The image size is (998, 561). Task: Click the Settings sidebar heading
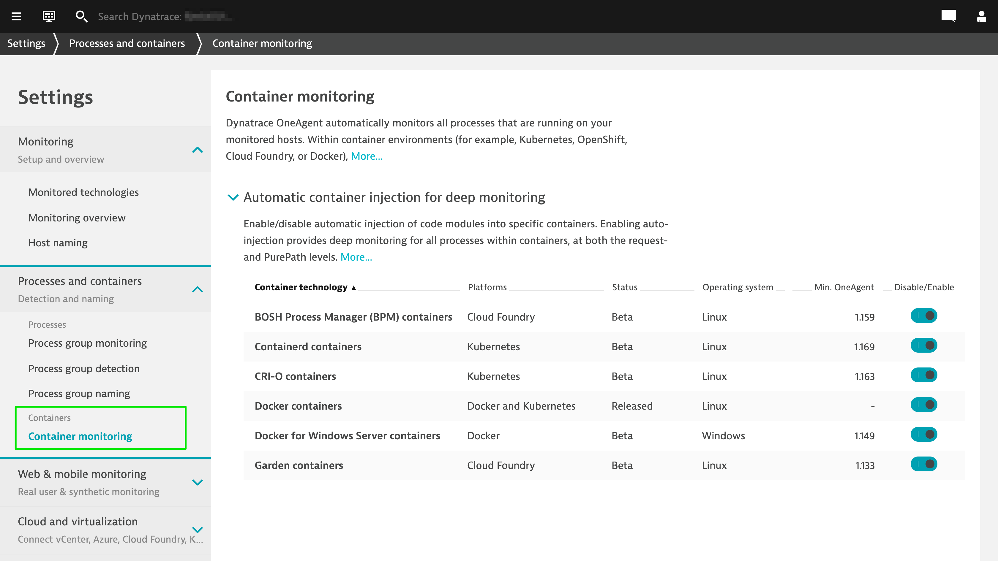[56, 97]
